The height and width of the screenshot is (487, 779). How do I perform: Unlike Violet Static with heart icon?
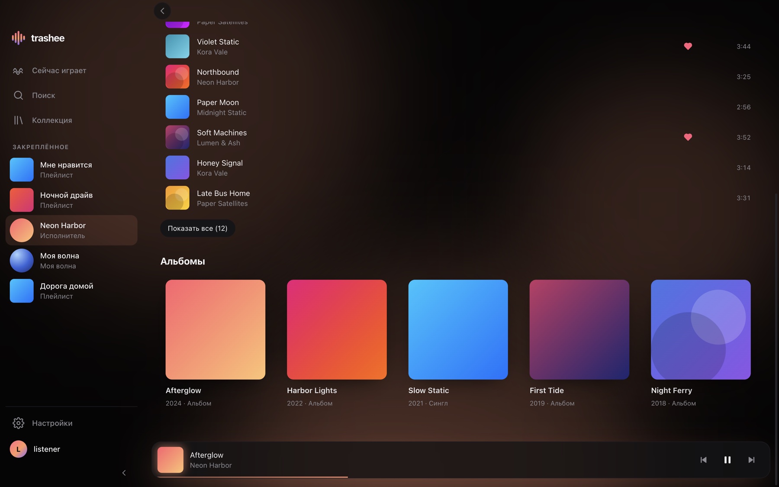688,46
